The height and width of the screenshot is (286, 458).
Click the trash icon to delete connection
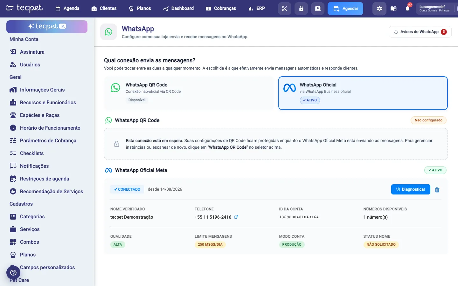pos(437,190)
